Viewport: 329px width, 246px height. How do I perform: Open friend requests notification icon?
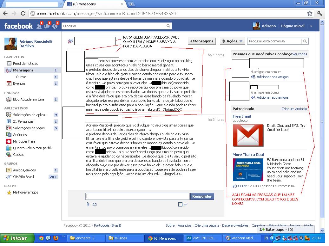coord(39,26)
